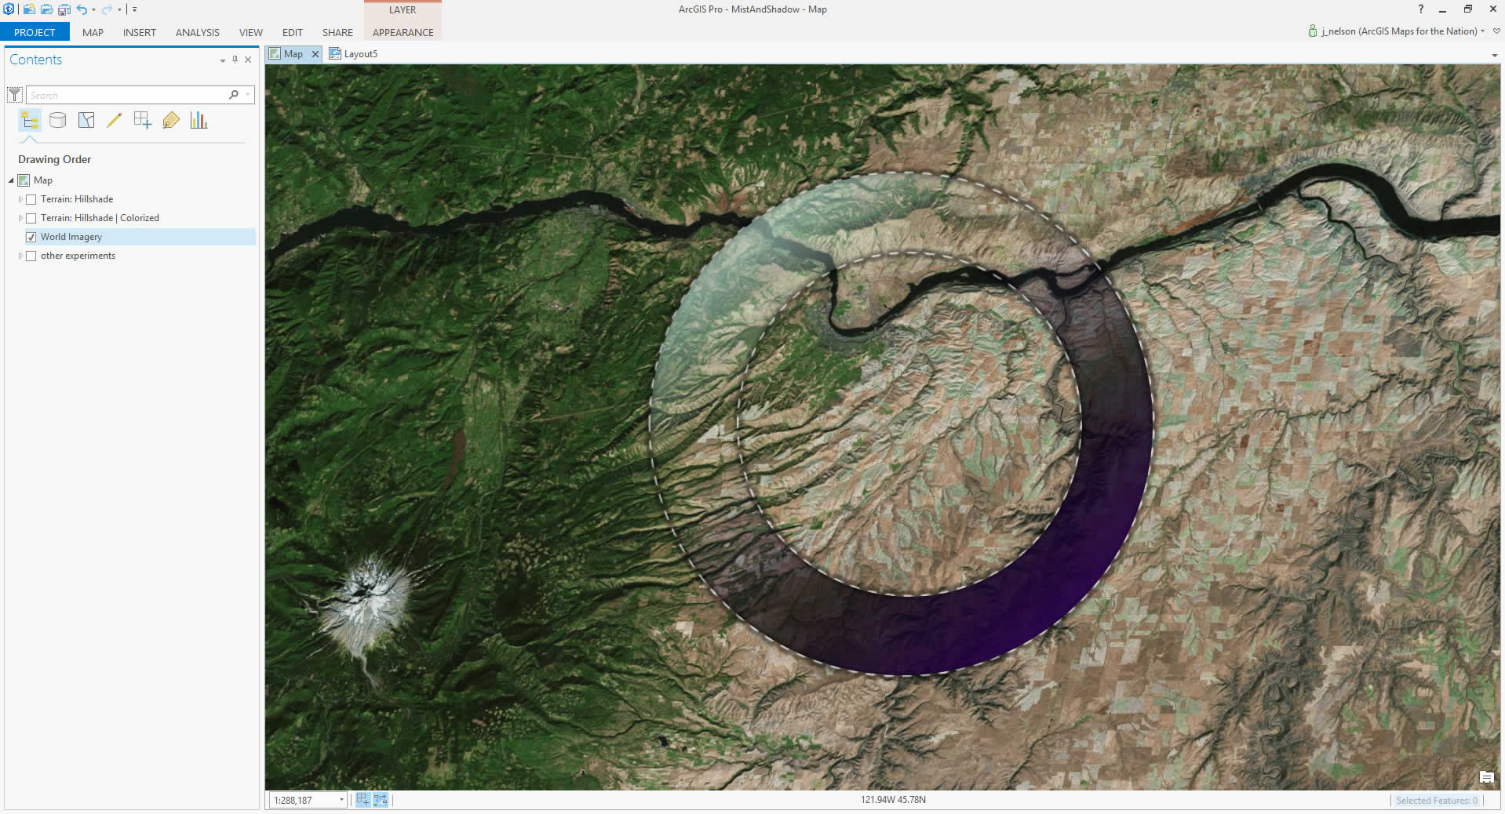1505x814 pixels.
Task: Open an existing project via folder icon
Action: click(x=46, y=9)
